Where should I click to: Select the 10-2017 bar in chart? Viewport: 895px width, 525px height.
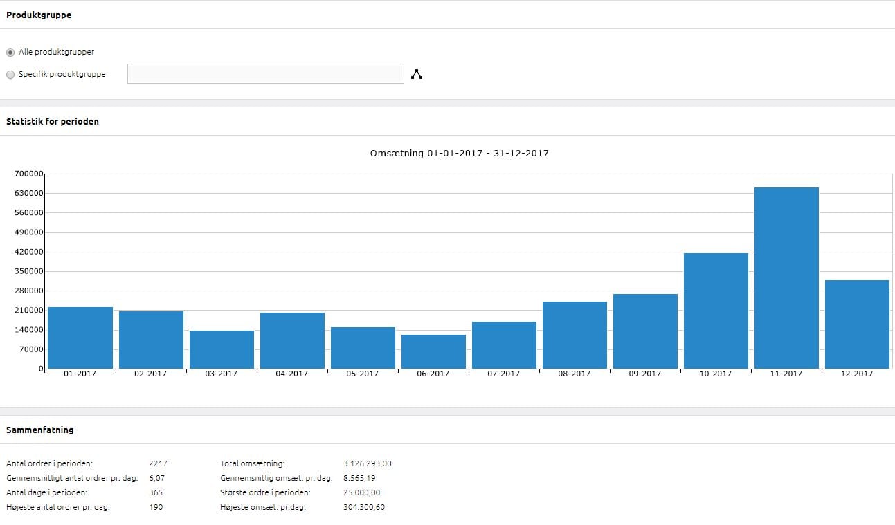(716, 311)
